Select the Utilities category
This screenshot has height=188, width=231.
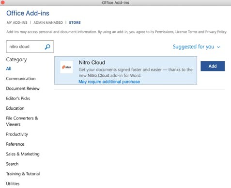(13, 184)
